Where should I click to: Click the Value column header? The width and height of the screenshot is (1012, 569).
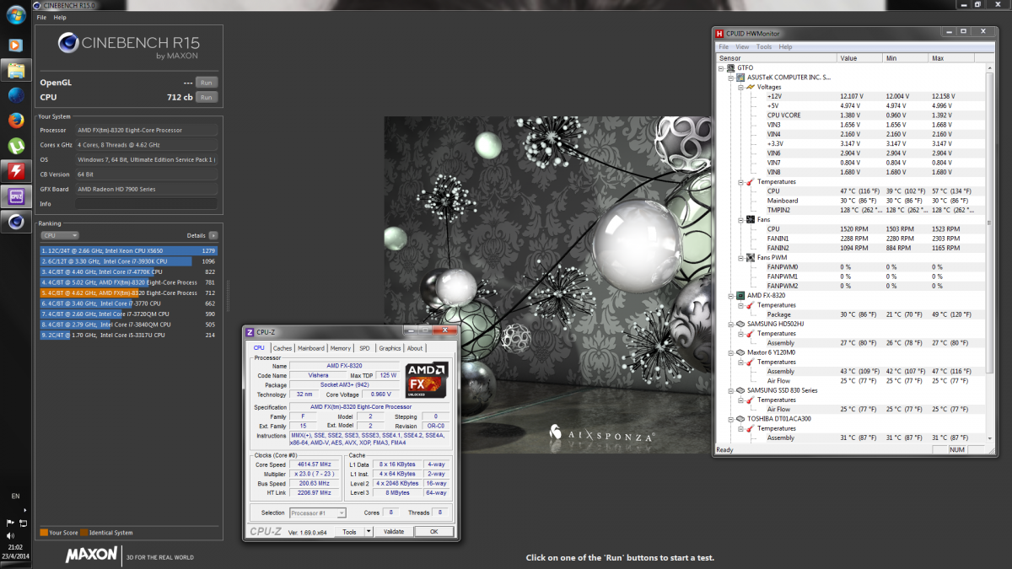coord(860,58)
